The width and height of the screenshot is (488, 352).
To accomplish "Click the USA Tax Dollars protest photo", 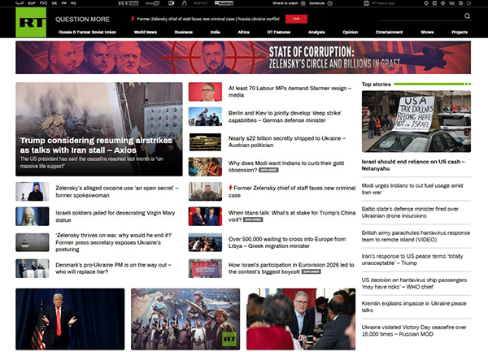I will coord(416,121).
